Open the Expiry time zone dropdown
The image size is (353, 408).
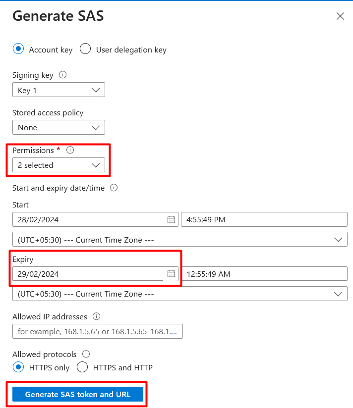point(180,294)
